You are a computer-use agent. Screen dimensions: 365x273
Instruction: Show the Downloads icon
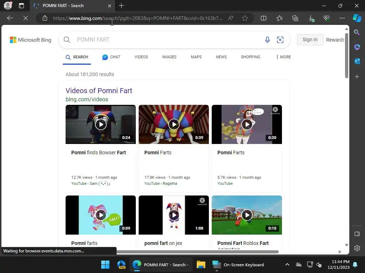coord(311,18)
